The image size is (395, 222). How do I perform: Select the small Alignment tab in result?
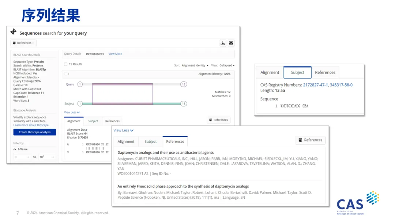click(74, 121)
